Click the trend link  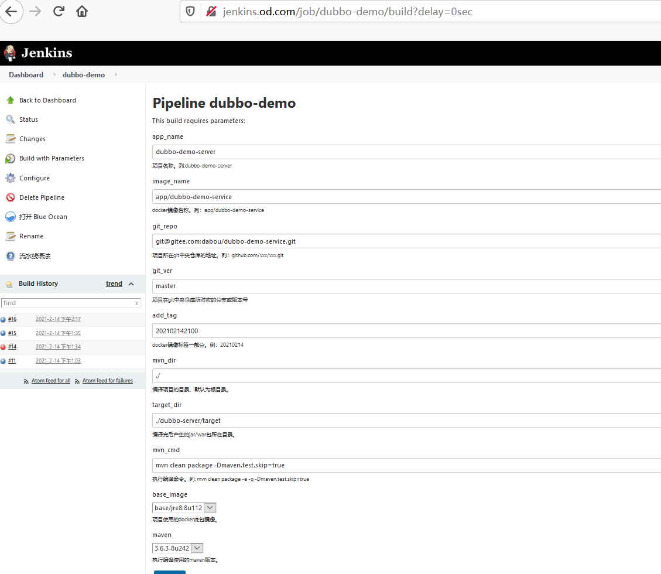(114, 284)
